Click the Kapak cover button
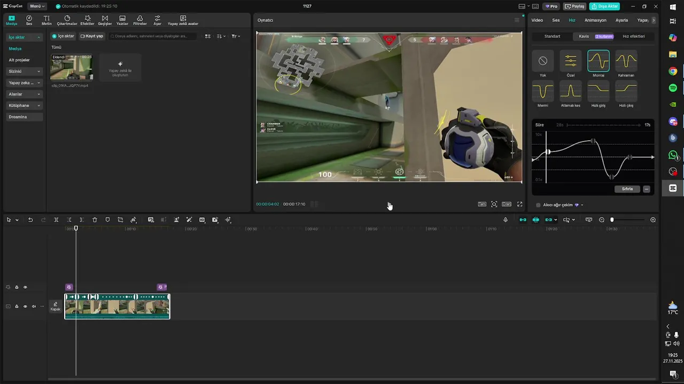Image resolution: width=684 pixels, height=384 pixels. click(x=56, y=307)
